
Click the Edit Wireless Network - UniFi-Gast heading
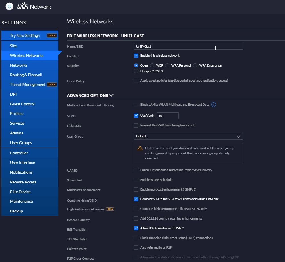click(x=105, y=36)
